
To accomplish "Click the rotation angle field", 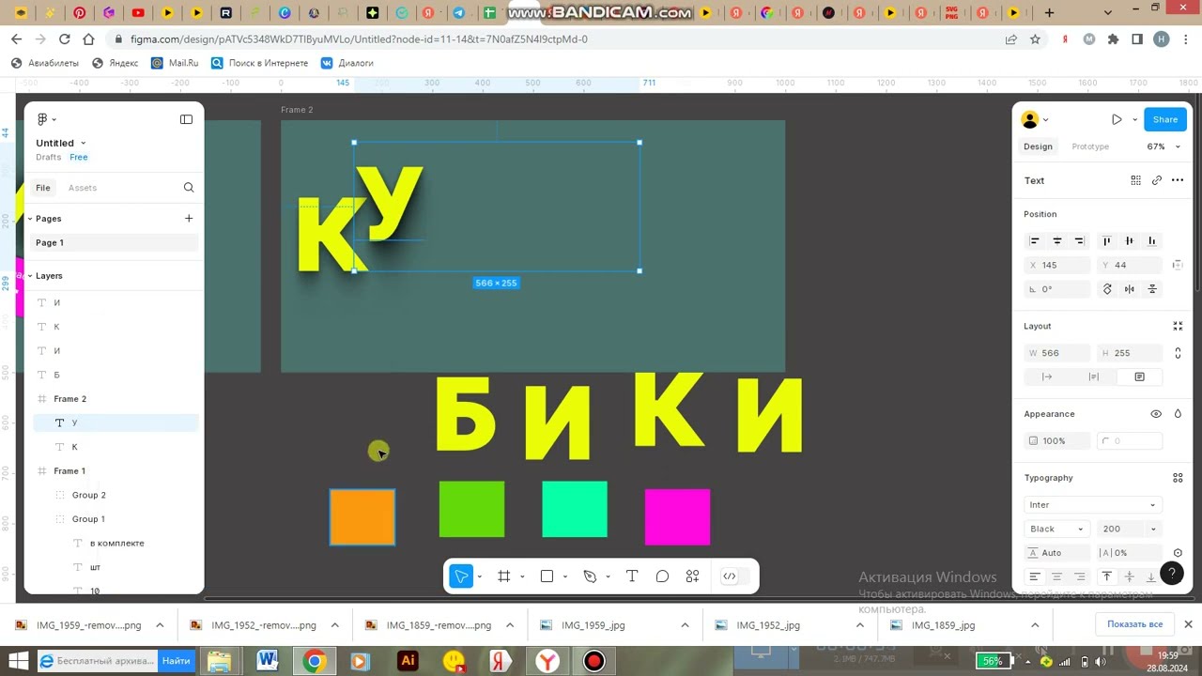I will 1057,289.
